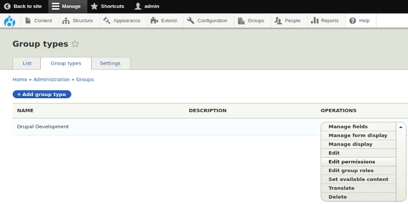408x204 pixels.
Task: Choose Edit permissions operation
Action: (x=359, y=162)
